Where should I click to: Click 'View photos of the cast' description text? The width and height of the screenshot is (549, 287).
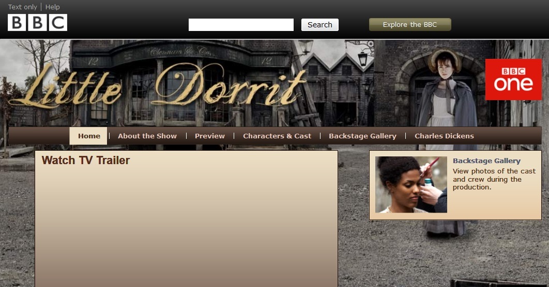click(x=494, y=179)
